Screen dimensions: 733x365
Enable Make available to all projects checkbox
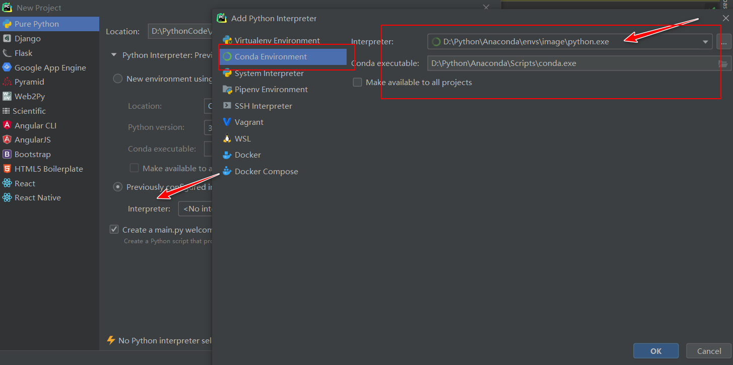[357, 82]
